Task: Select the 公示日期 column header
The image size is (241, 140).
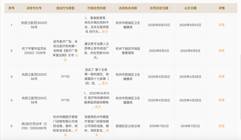Action: [x=190, y=8]
